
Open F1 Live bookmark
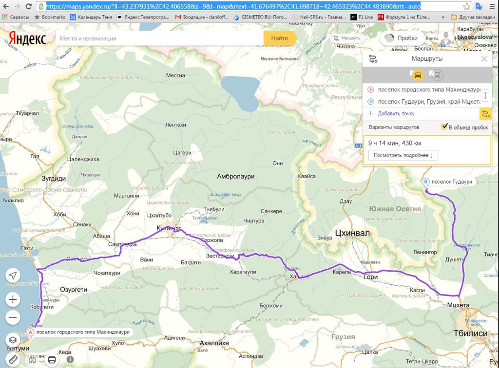click(x=362, y=17)
